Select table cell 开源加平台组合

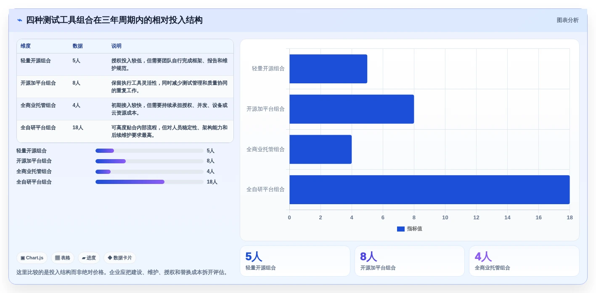click(x=38, y=83)
